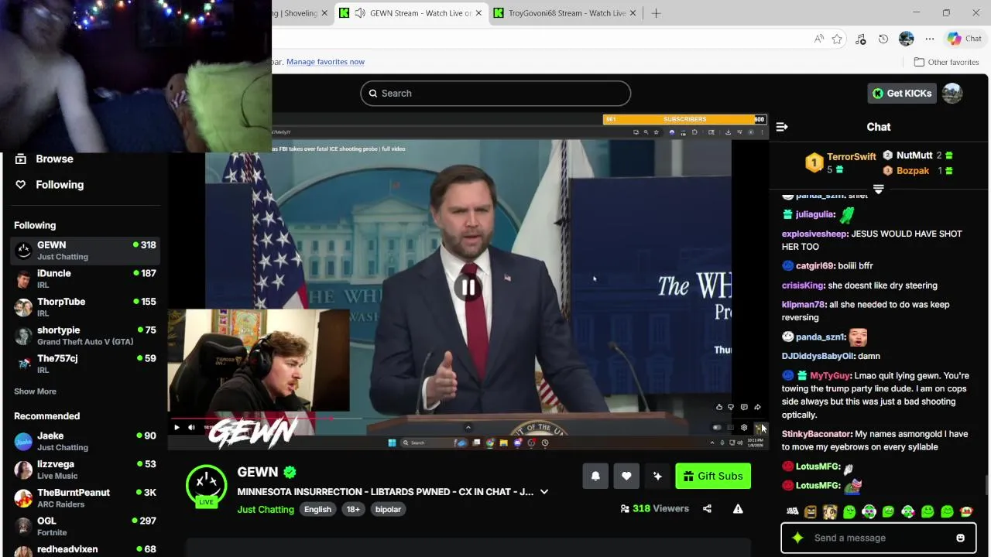Click Manage favorites now link
This screenshot has height=557, width=991.
[x=325, y=62]
